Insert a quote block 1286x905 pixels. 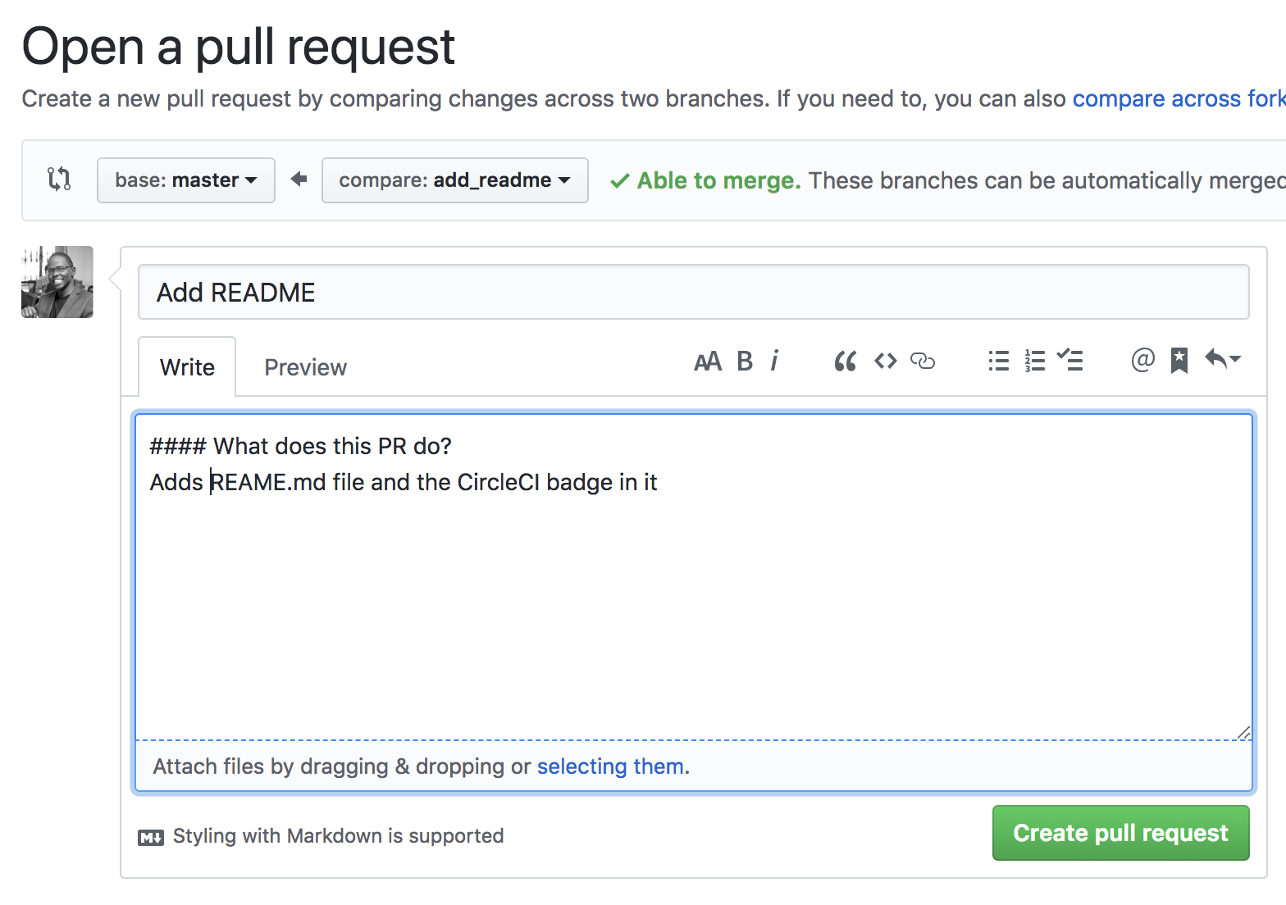click(846, 361)
